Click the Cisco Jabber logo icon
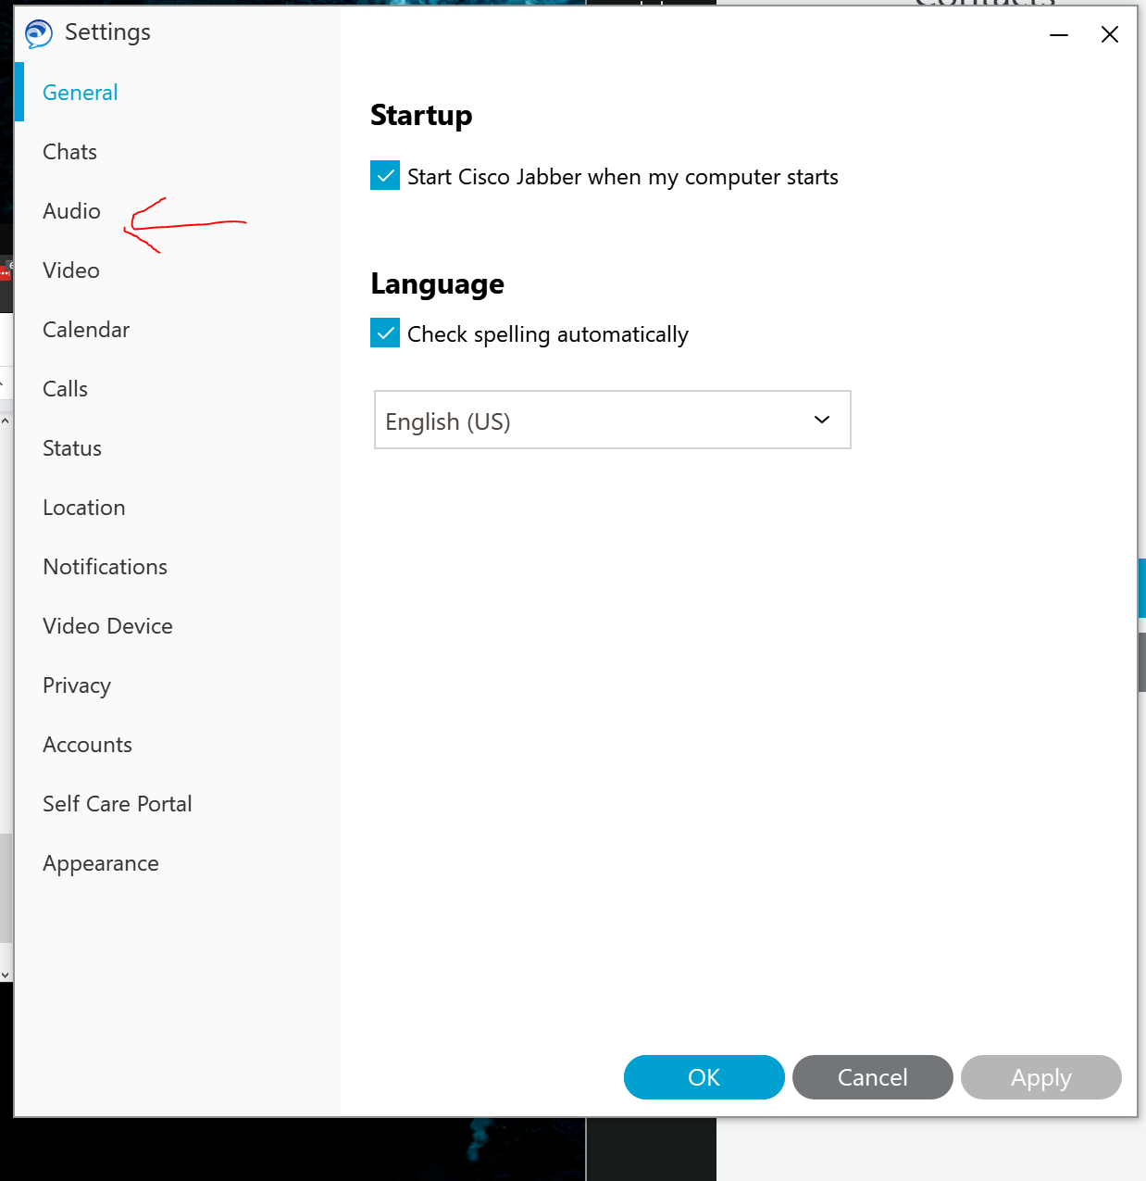Viewport: 1146px width, 1181px height. (x=39, y=34)
